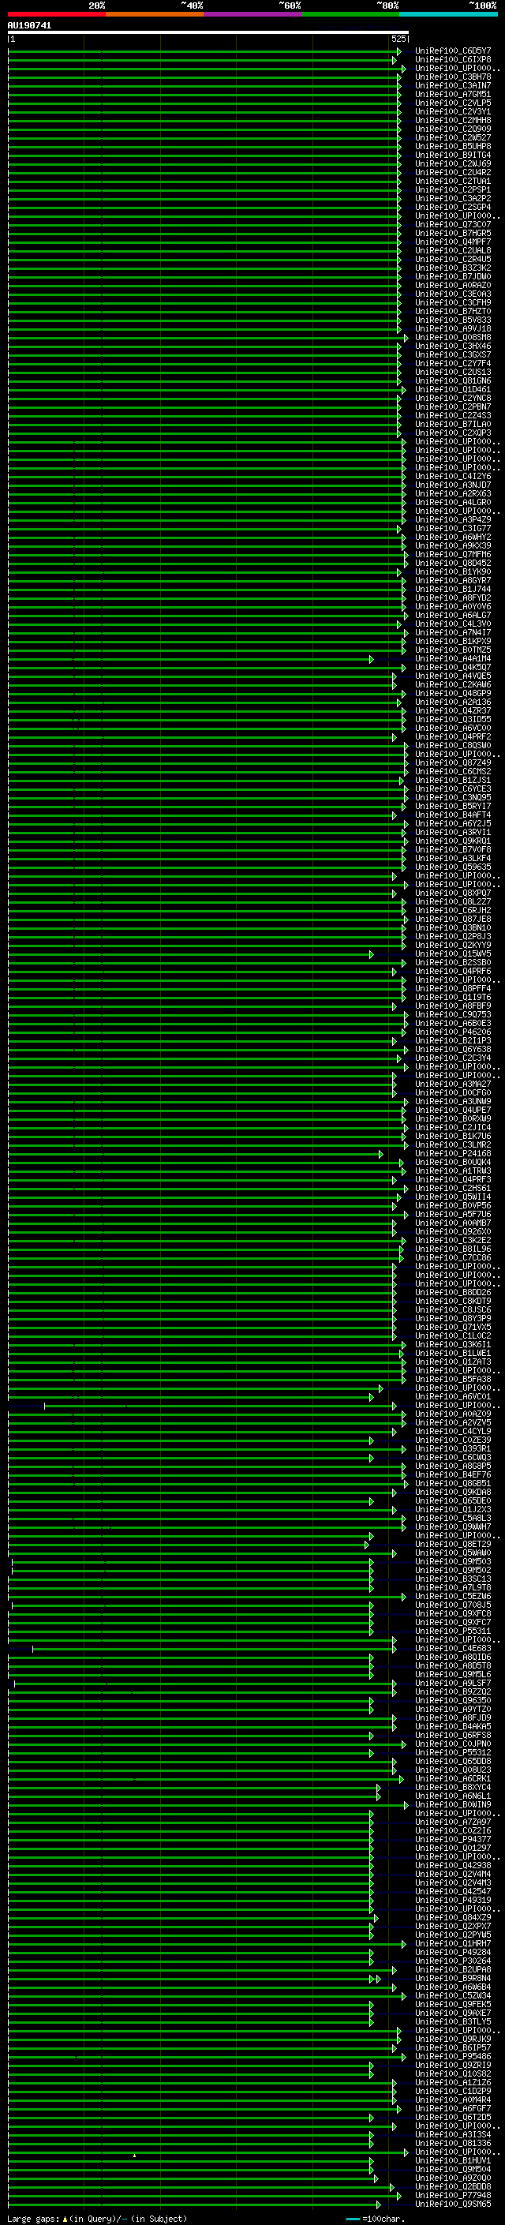
Task: Select the UniRef100_C3A2P2 label
Action: (x=453, y=199)
